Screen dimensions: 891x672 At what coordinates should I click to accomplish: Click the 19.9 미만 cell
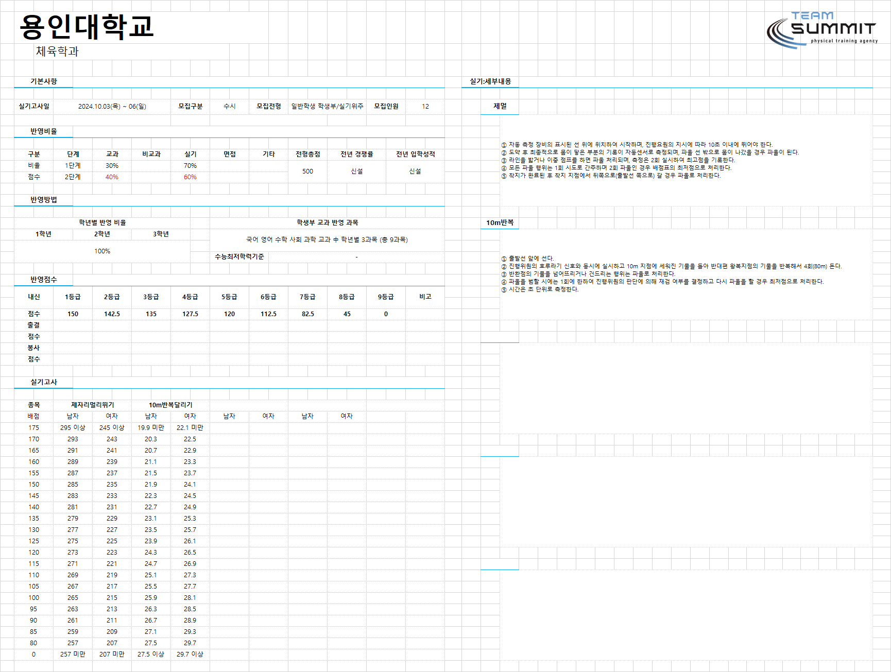(151, 427)
